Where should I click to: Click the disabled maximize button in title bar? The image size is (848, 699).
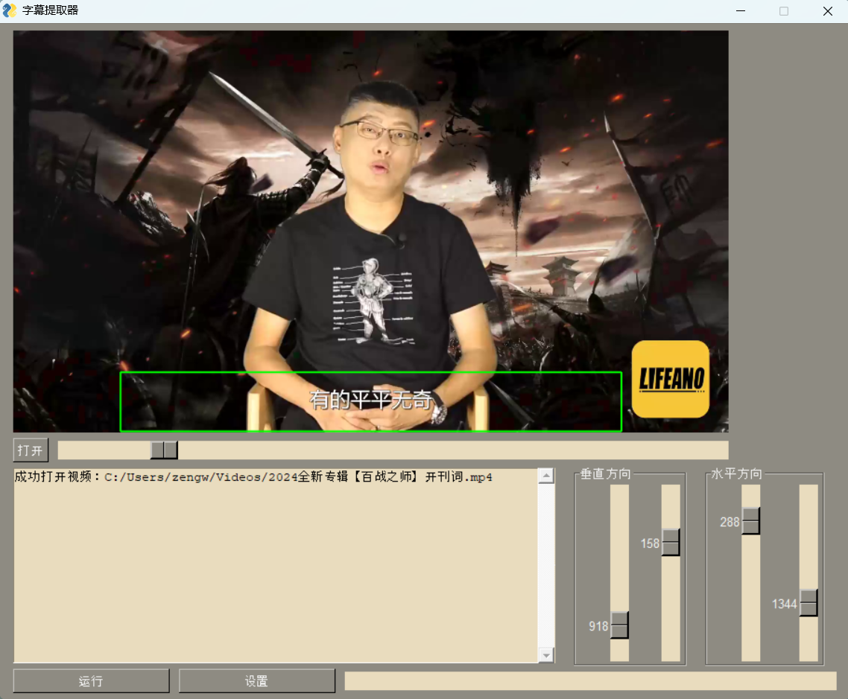tap(784, 11)
